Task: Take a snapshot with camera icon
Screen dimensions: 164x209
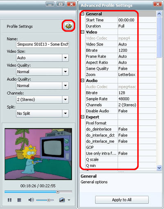Action: coord(62,200)
